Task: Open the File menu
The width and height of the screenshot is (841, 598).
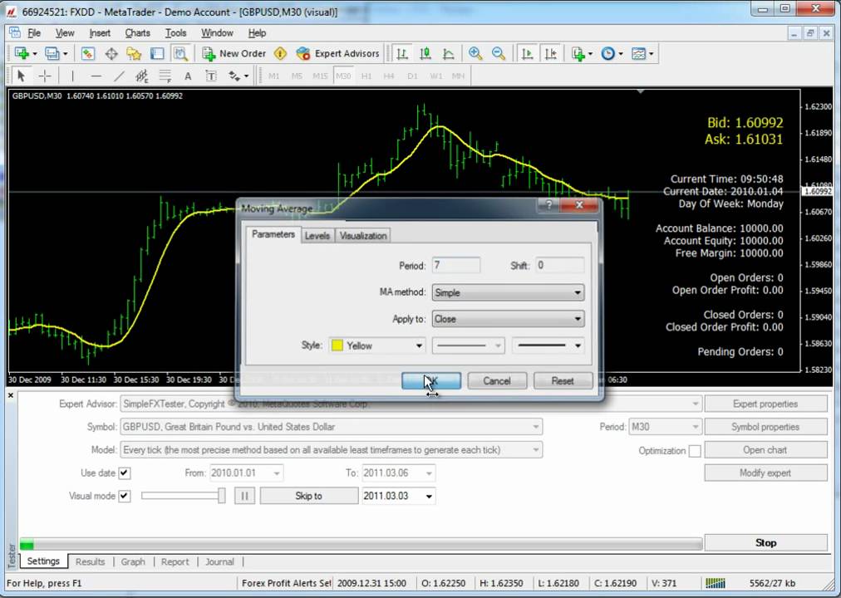Action: 34,33
